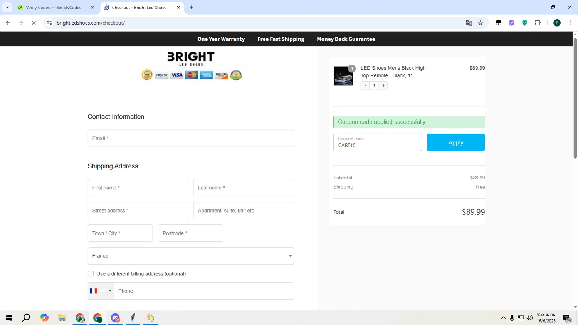Check Use a different billing address
Image resolution: width=578 pixels, height=325 pixels.
[91, 274]
